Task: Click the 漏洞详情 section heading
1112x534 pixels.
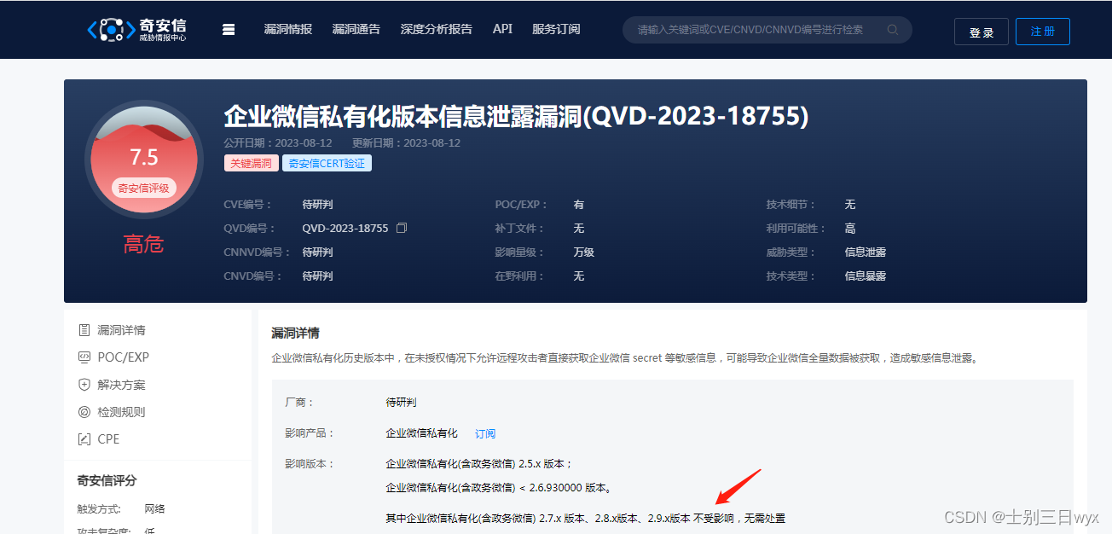Action: [x=295, y=333]
